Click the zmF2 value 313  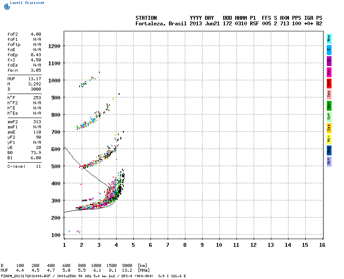37,122
